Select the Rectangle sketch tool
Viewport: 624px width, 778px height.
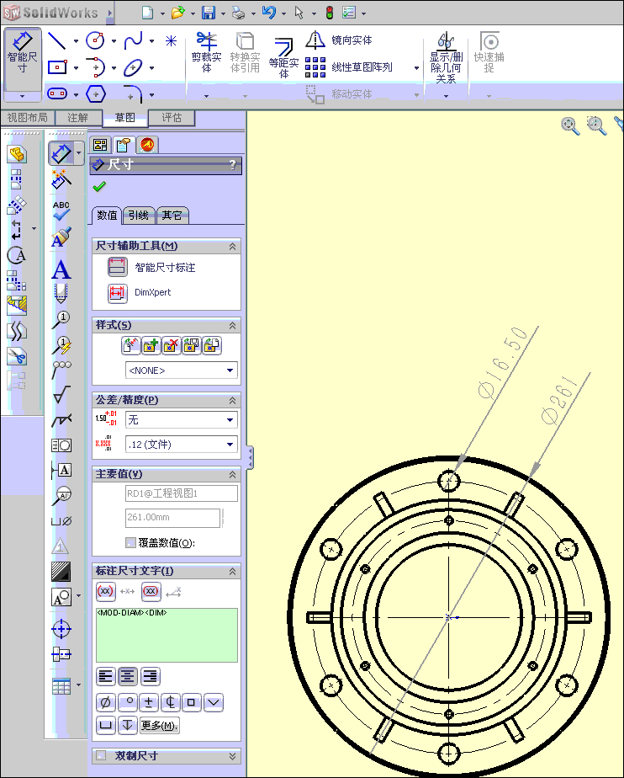click(57, 67)
